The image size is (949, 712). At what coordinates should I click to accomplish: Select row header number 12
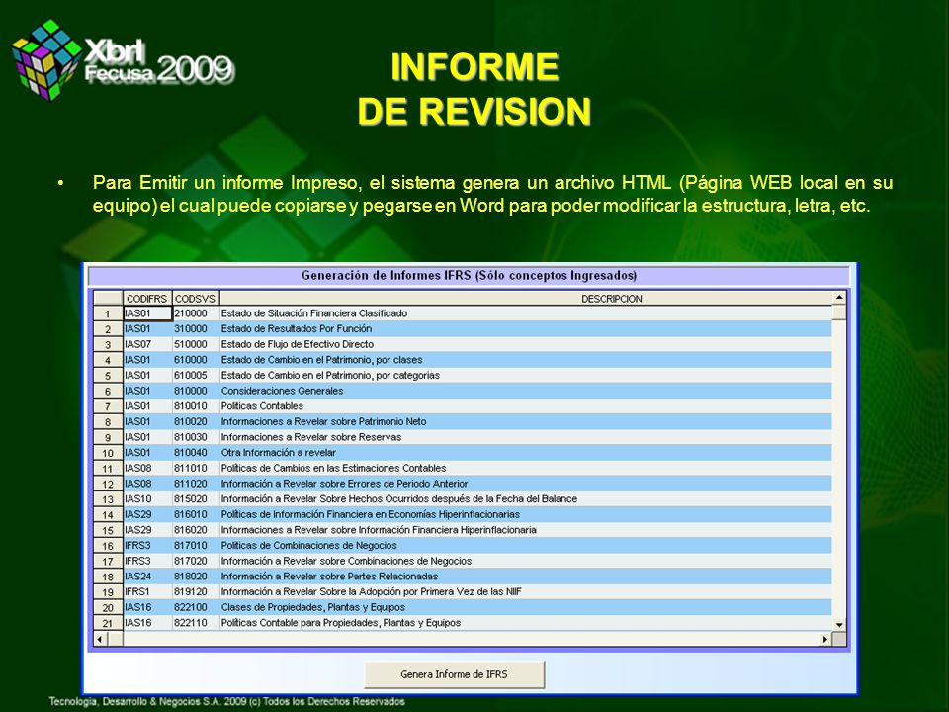[x=108, y=484]
